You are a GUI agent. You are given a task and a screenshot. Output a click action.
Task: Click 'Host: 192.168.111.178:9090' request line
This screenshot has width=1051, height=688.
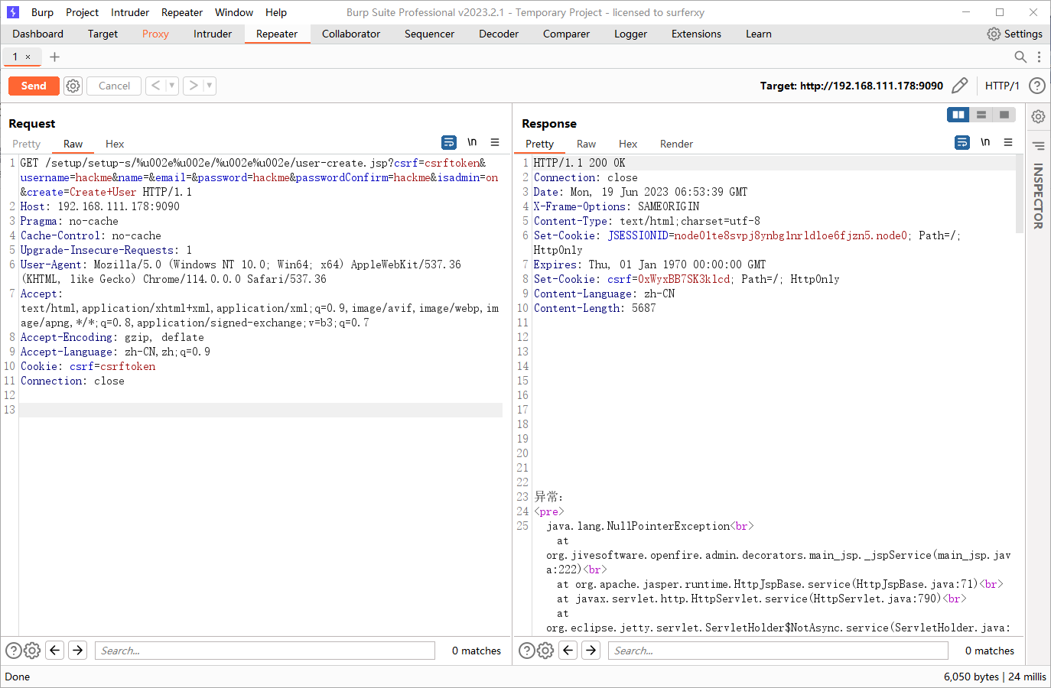click(100, 206)
